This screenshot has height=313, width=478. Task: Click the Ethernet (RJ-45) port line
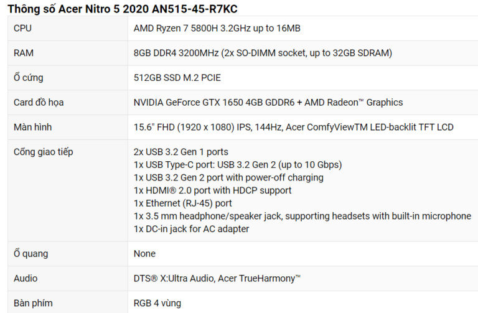pos(183,203)
